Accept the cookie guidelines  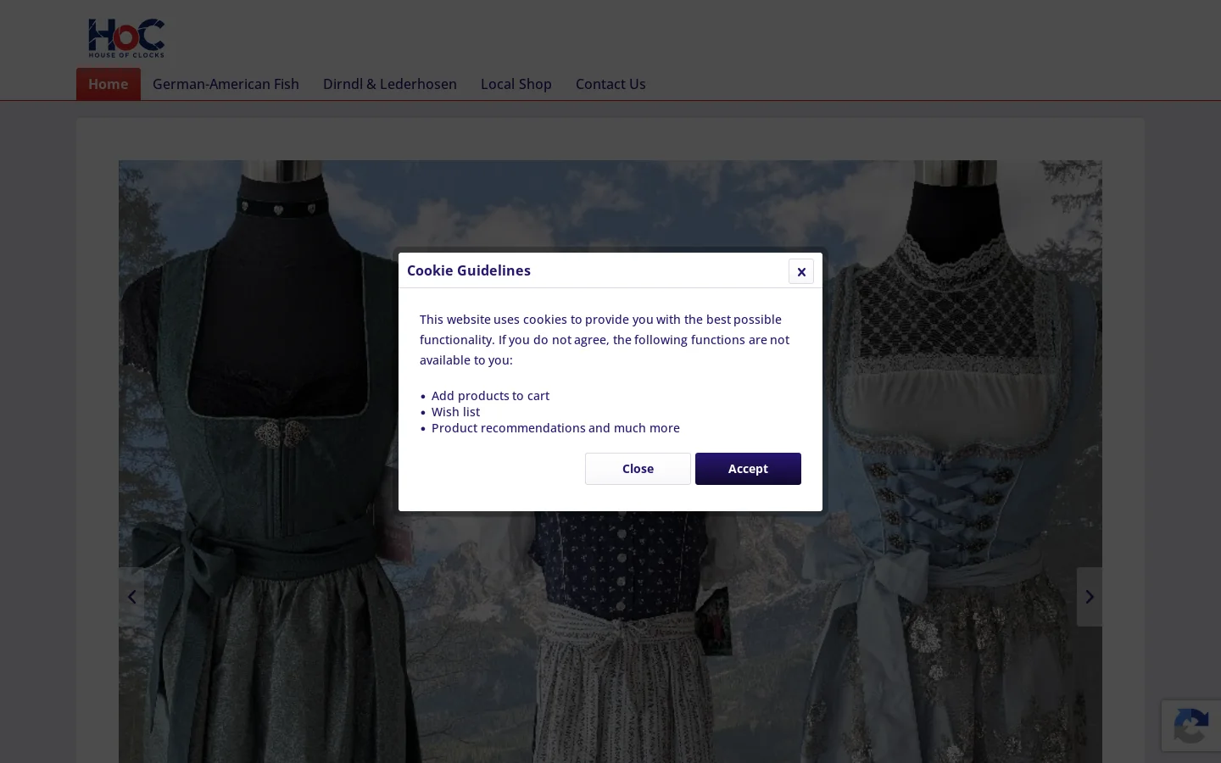coord(748,469)
